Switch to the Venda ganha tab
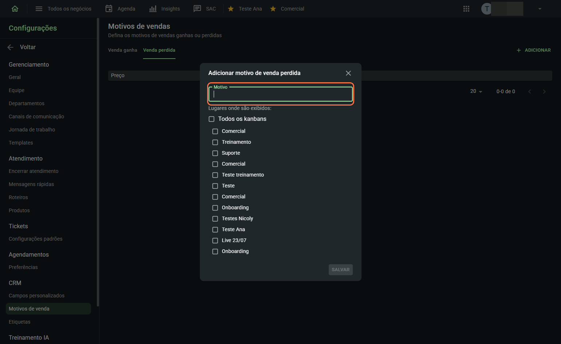This screenshot has width=561, height=344. (123, 50)
